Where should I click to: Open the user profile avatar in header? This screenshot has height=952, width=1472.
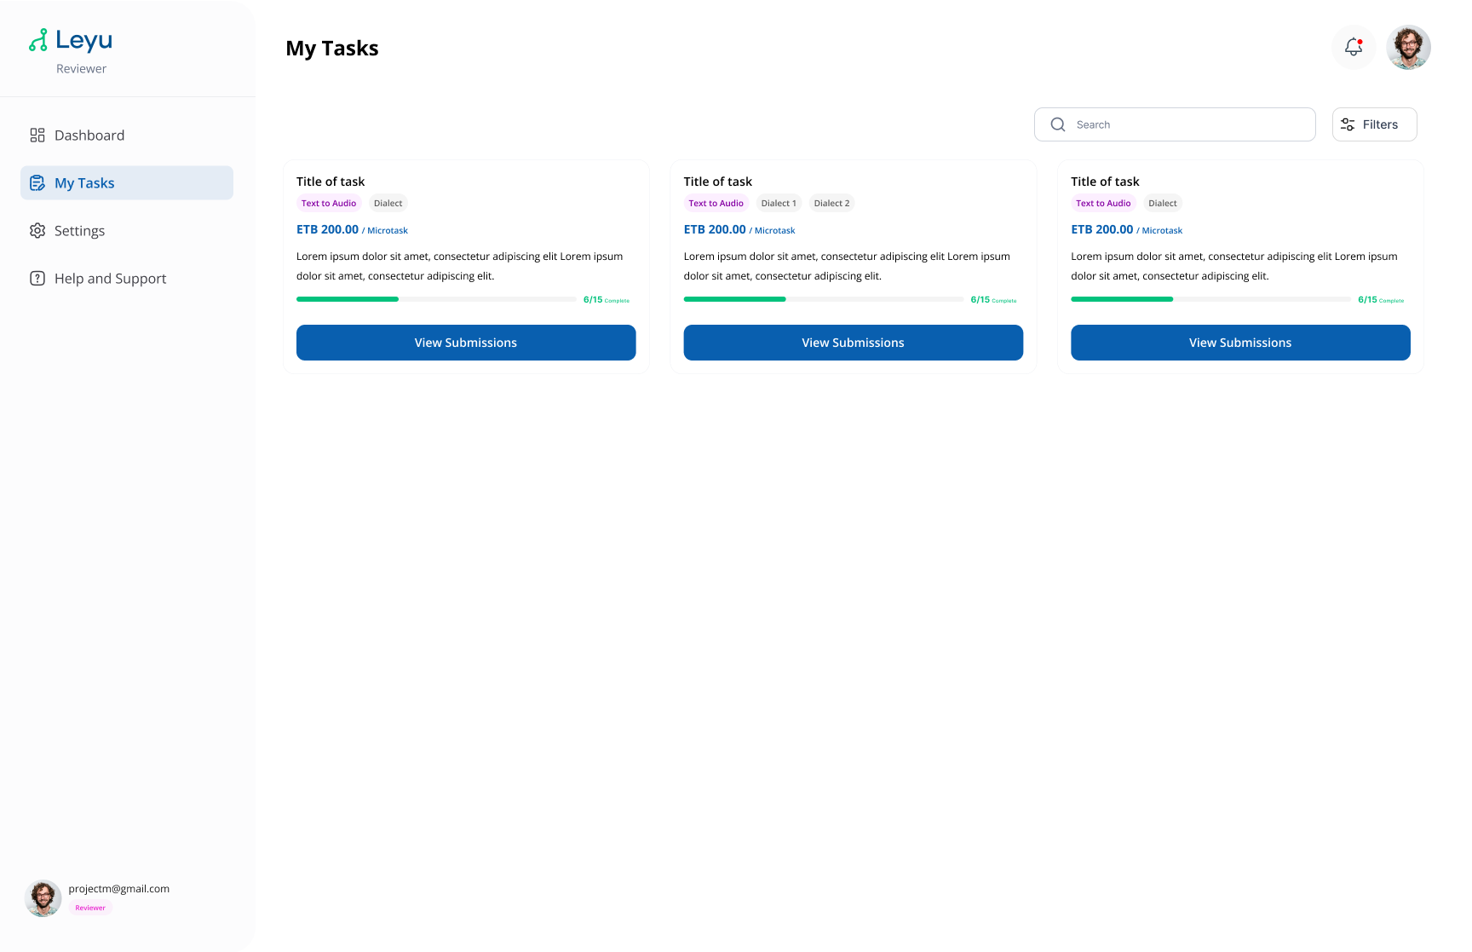pos(1408,47)
